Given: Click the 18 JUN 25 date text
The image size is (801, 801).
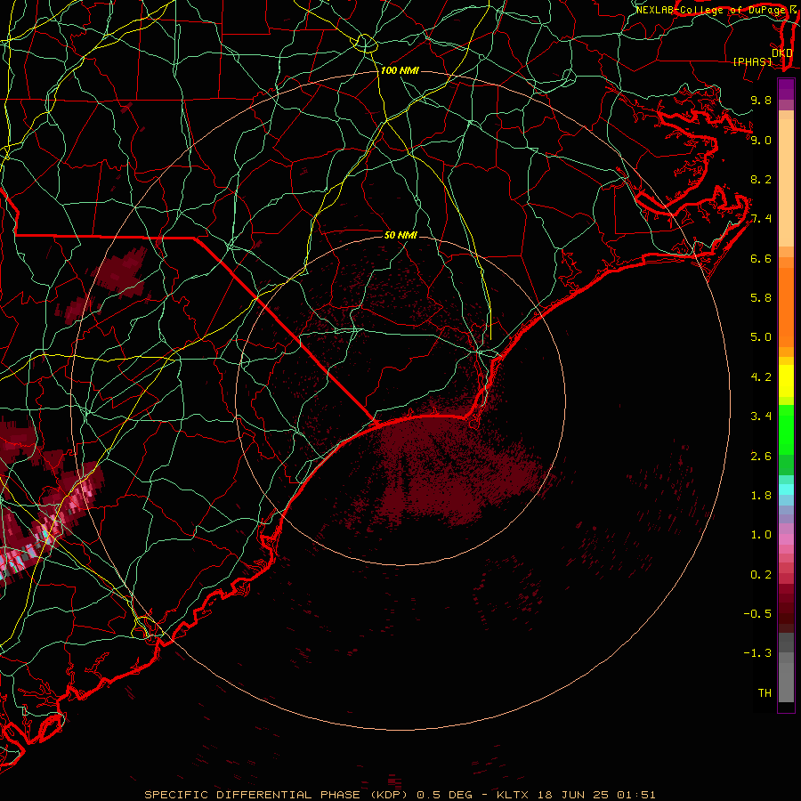Looking at the screenshot, I should tap(574, 795).
